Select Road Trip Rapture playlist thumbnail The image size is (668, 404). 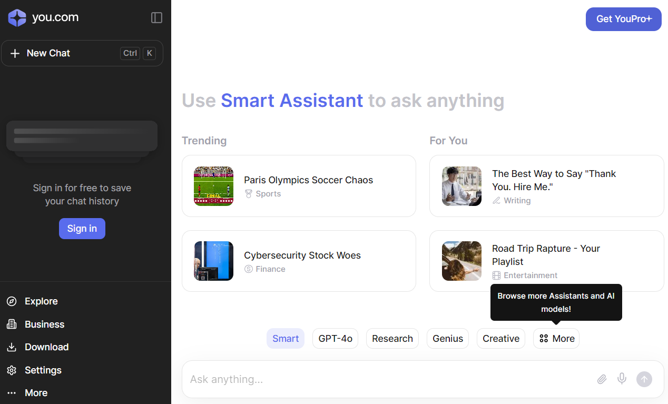(x=461, y=261)
